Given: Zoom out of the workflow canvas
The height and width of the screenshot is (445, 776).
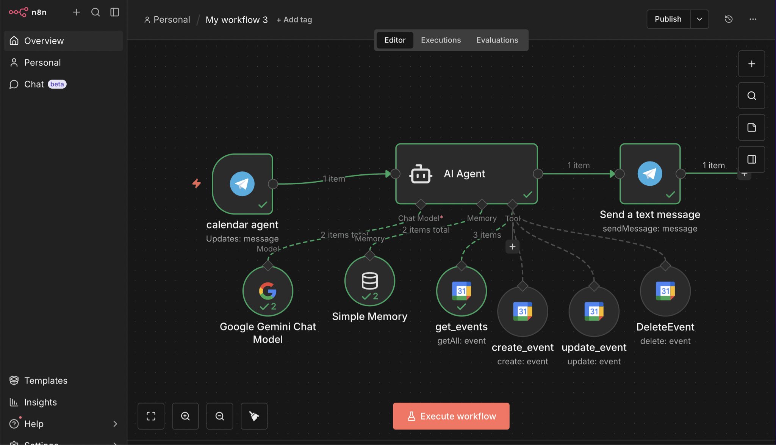Looking at the screenshot, I should [x=220, y=416].
